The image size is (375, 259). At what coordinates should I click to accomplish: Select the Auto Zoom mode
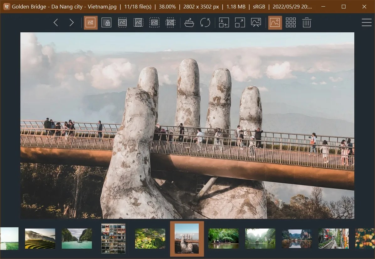coord(91,22)
